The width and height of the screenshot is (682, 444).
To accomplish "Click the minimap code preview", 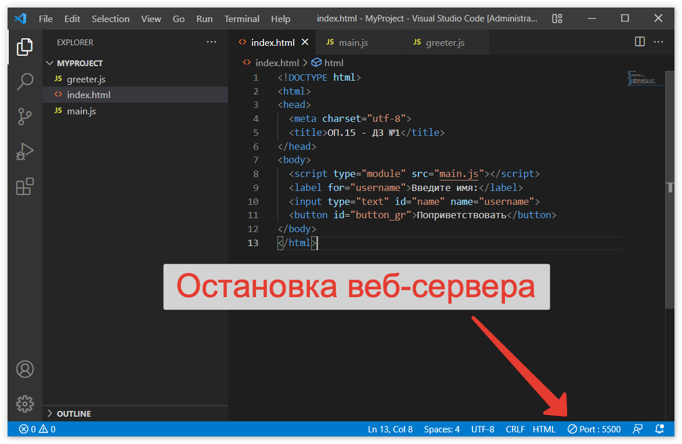I will (x=644, y=78).
